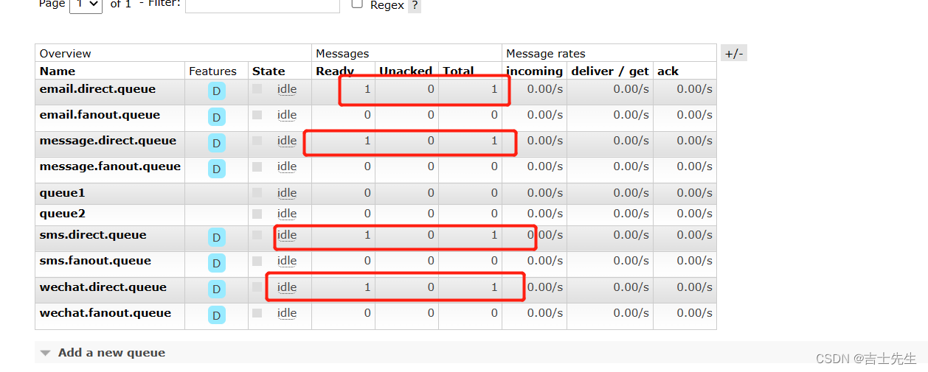Open the page number dropdown
The image size is (928, 372).
pyautogui.click(x=86, y=5)
